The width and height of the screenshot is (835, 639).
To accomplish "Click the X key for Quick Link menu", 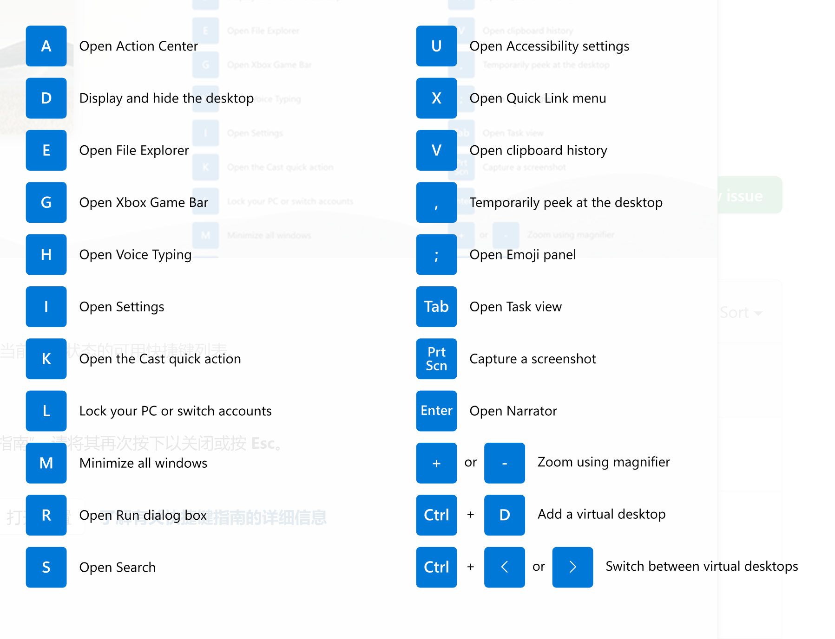I will (x=436, y=98).
